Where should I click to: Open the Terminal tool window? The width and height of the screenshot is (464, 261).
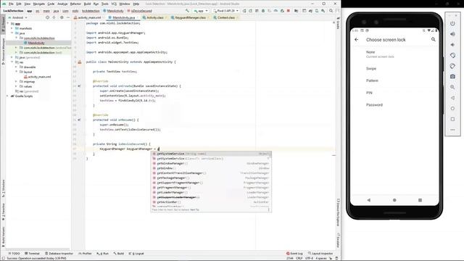click(32, 253)
